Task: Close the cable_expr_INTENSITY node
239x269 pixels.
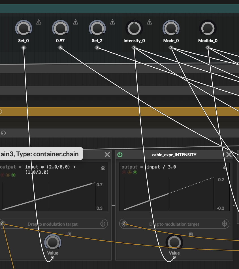Action: coord(229,155)
